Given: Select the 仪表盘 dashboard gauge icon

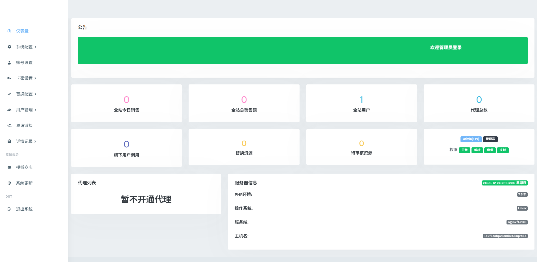Looking at the screenshot, I should (9, 31).
